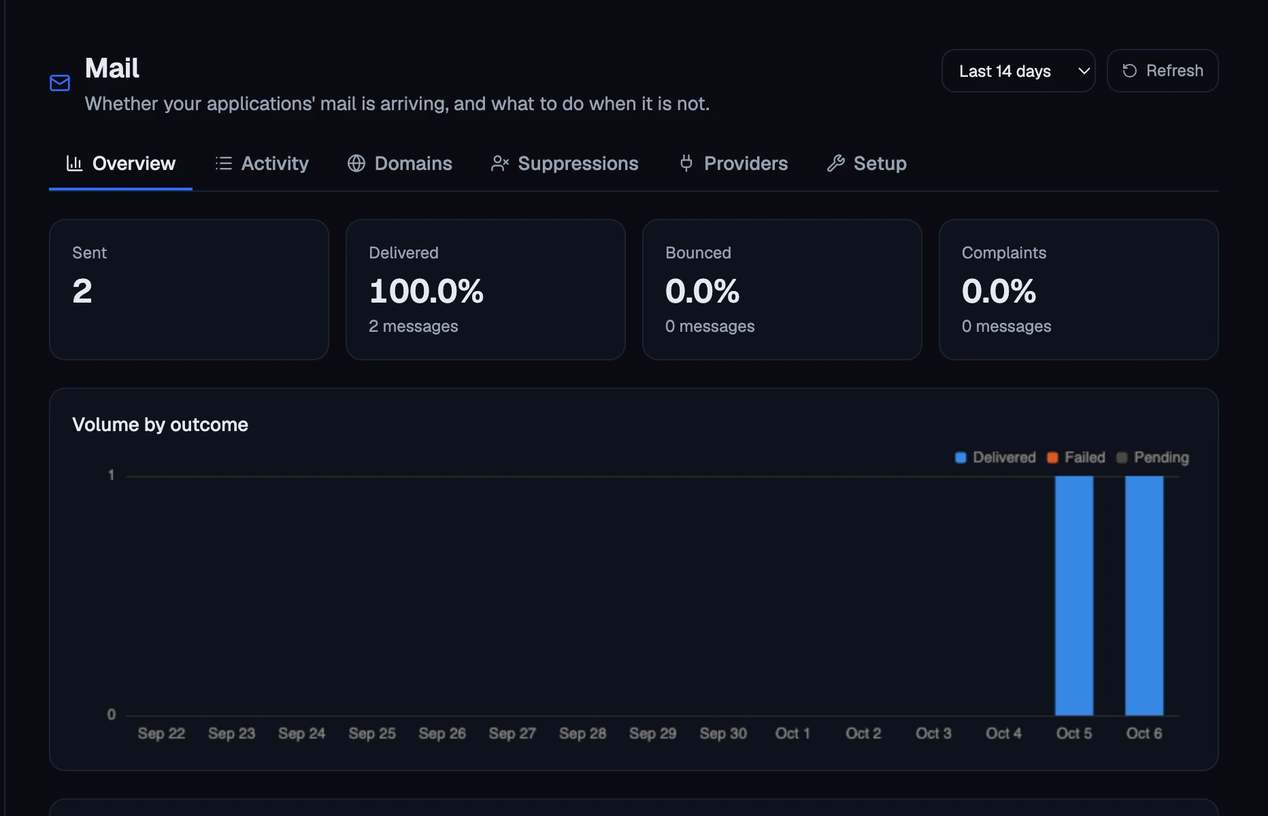Open the Suppressions tab

(x=565, y=163)
